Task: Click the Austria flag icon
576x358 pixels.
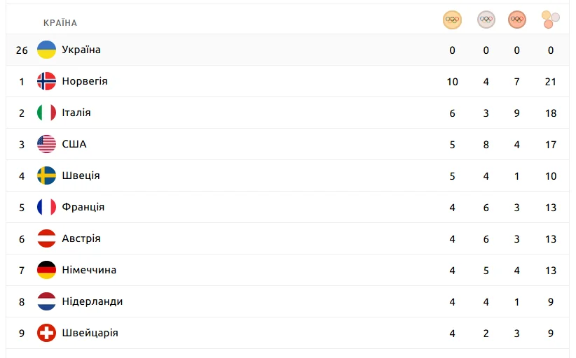Action: (x=46, y=238)
